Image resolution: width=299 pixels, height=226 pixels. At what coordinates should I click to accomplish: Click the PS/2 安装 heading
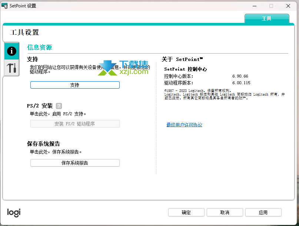[x=40, y=106]
